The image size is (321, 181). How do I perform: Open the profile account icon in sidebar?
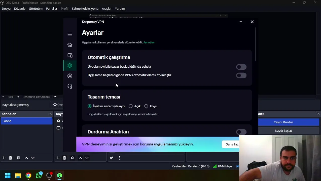[70, 76]
